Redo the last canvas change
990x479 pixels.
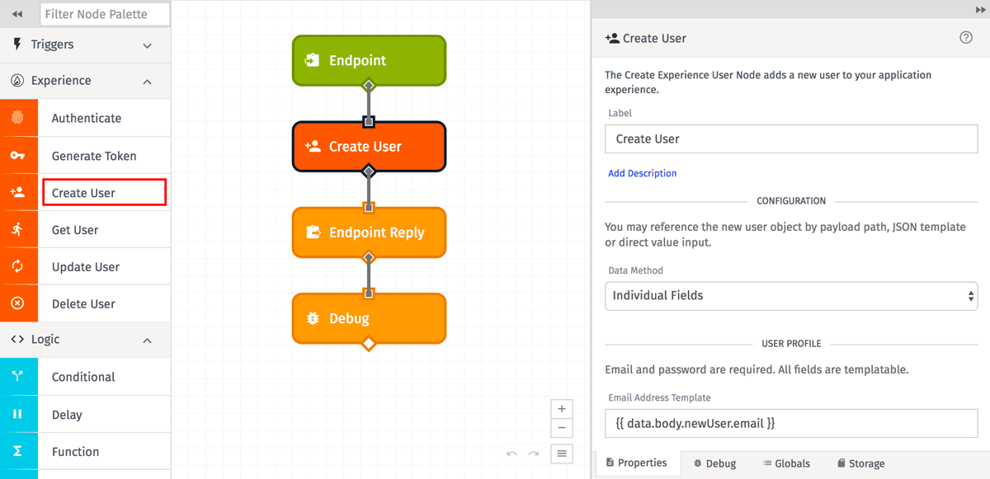tap(533, 453)
